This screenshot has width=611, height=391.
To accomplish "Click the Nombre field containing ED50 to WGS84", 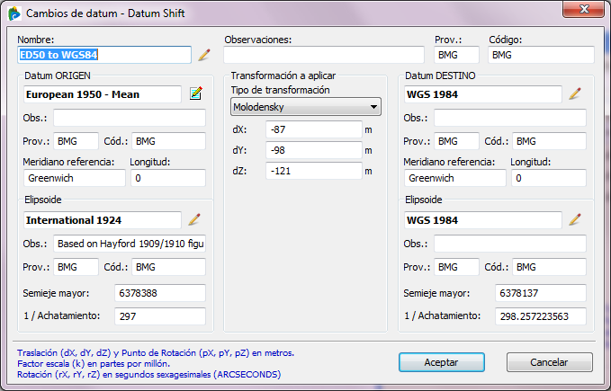I will point(104,55).
